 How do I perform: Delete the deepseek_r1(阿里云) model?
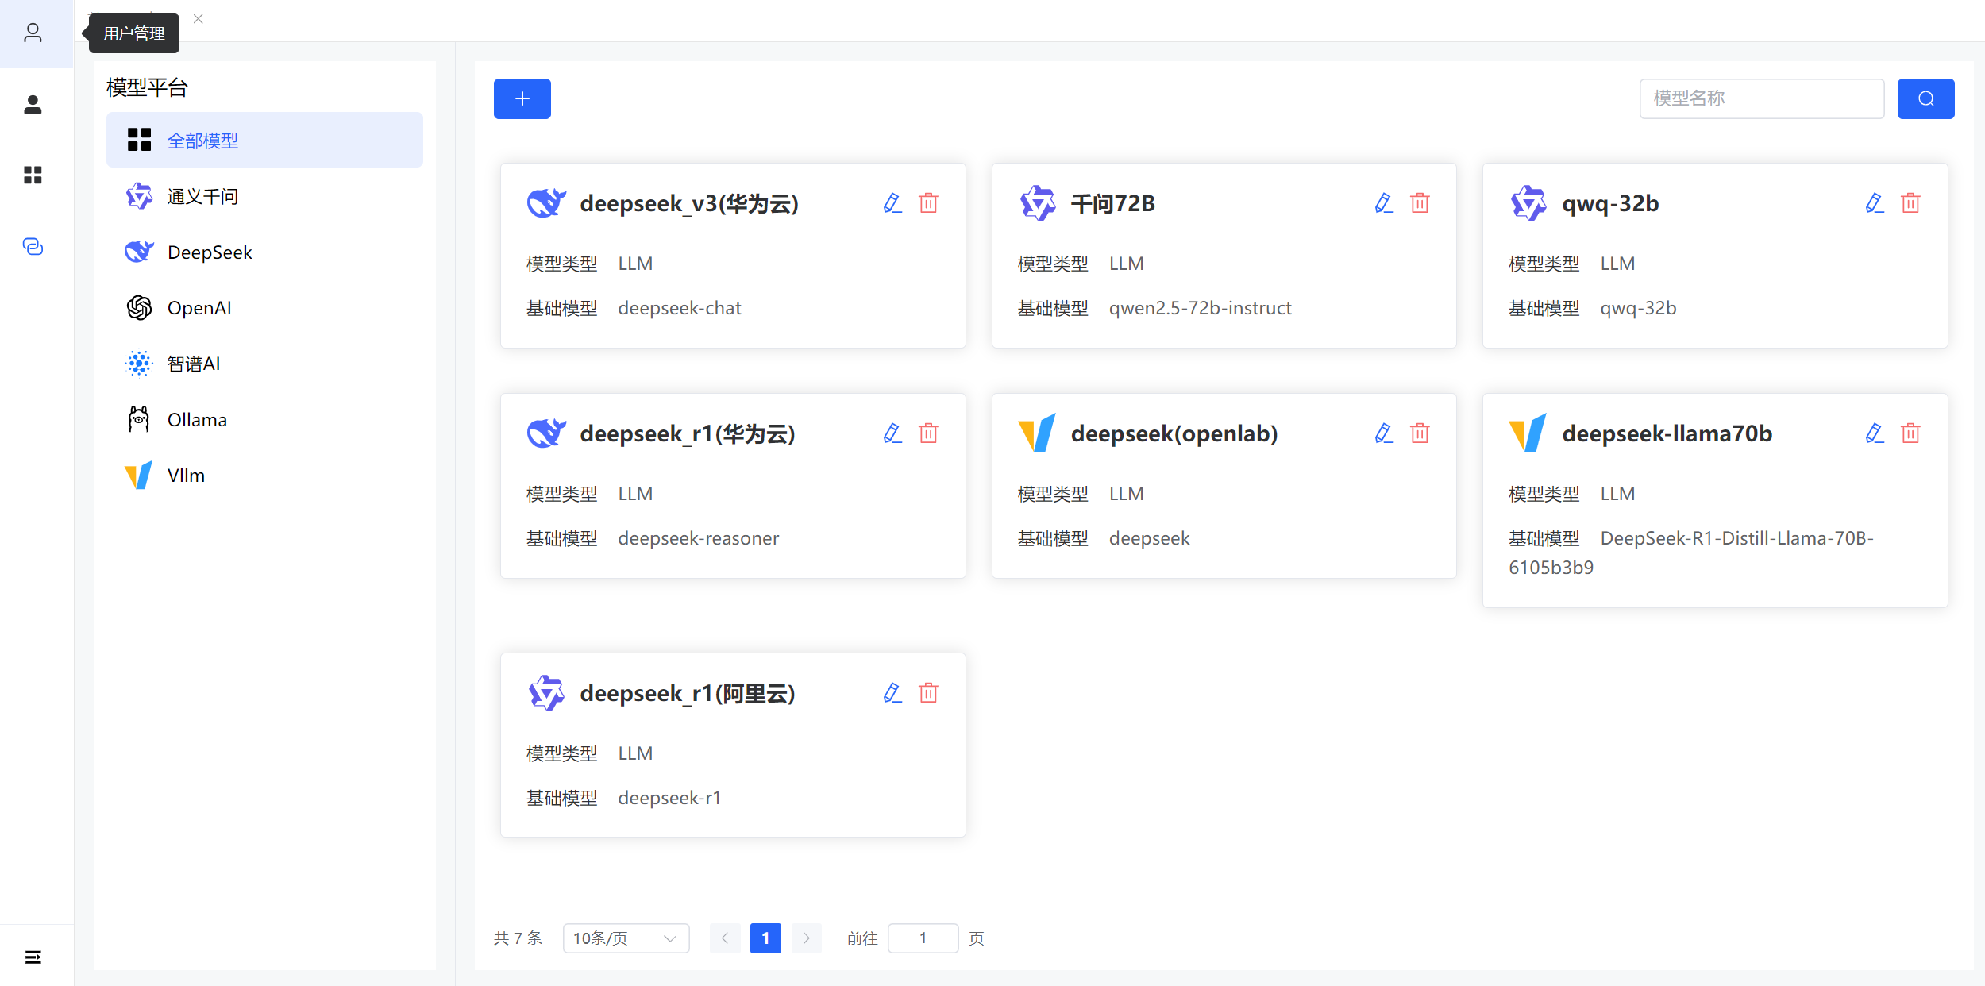coord(928,693)
